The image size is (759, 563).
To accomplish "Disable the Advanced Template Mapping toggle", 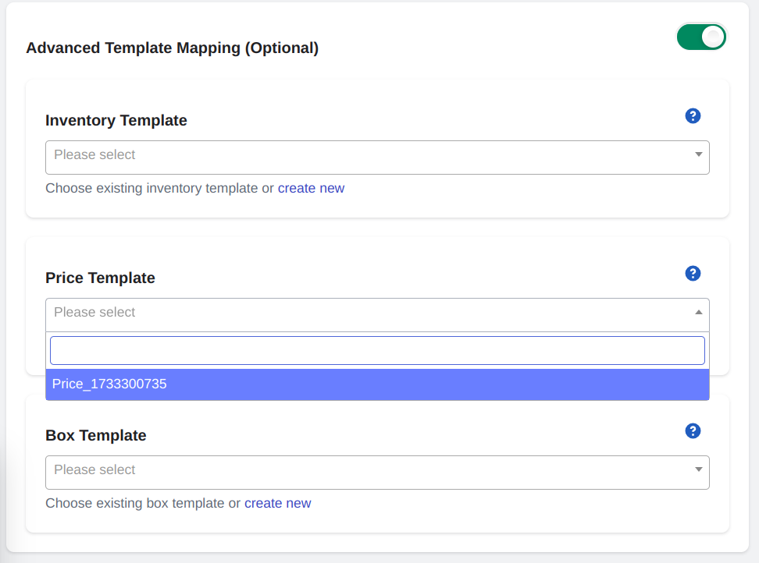I will (x=701, y=37).
